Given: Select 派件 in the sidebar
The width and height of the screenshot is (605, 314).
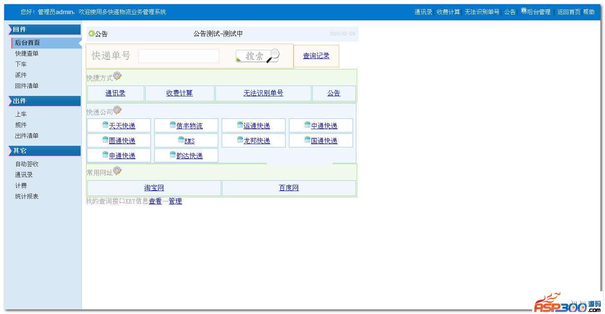Looking at the screenshot, I should point(21,75).
